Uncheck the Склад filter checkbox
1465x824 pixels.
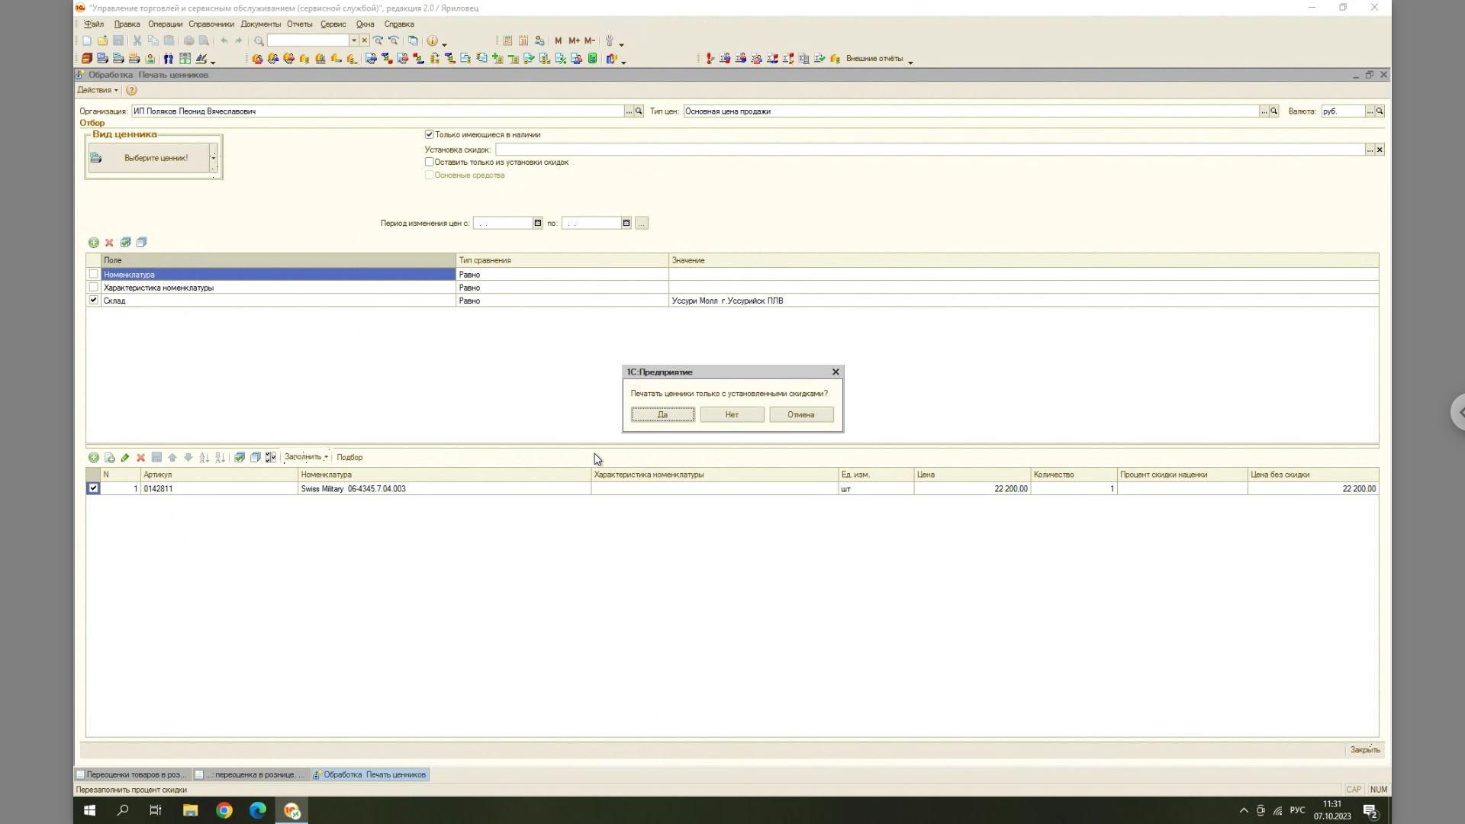coord(93,301)
